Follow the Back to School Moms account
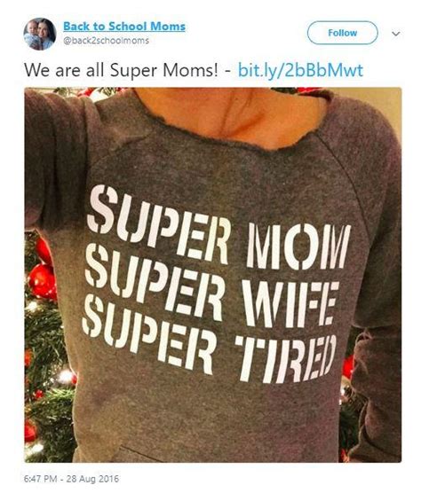The image size is (421, 493). (x=342, y=33)
